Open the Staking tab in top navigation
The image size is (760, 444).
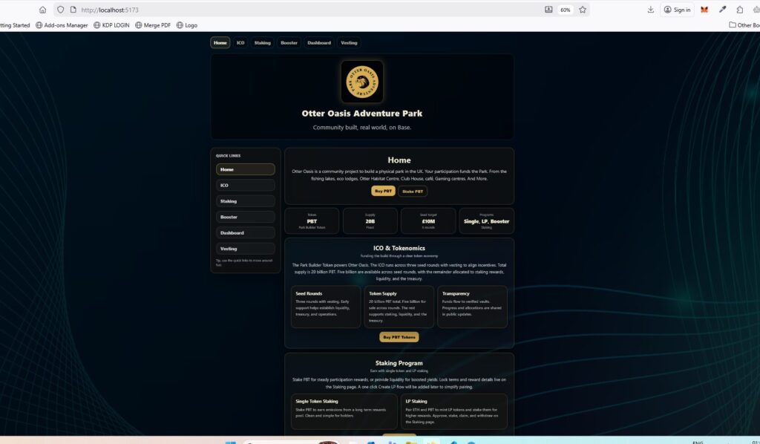(x=262, y=43)
